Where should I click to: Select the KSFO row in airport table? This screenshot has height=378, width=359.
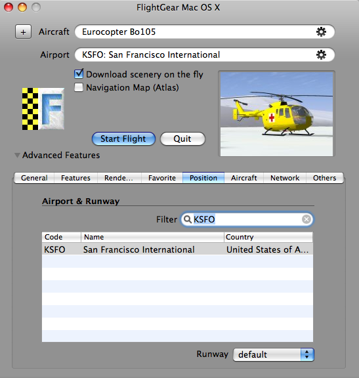tap(177, 249)
